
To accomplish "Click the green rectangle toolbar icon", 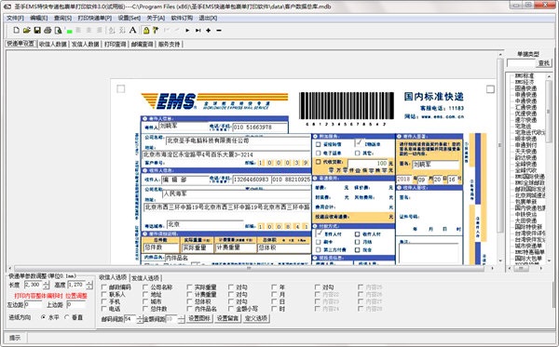I will [69, 31].
